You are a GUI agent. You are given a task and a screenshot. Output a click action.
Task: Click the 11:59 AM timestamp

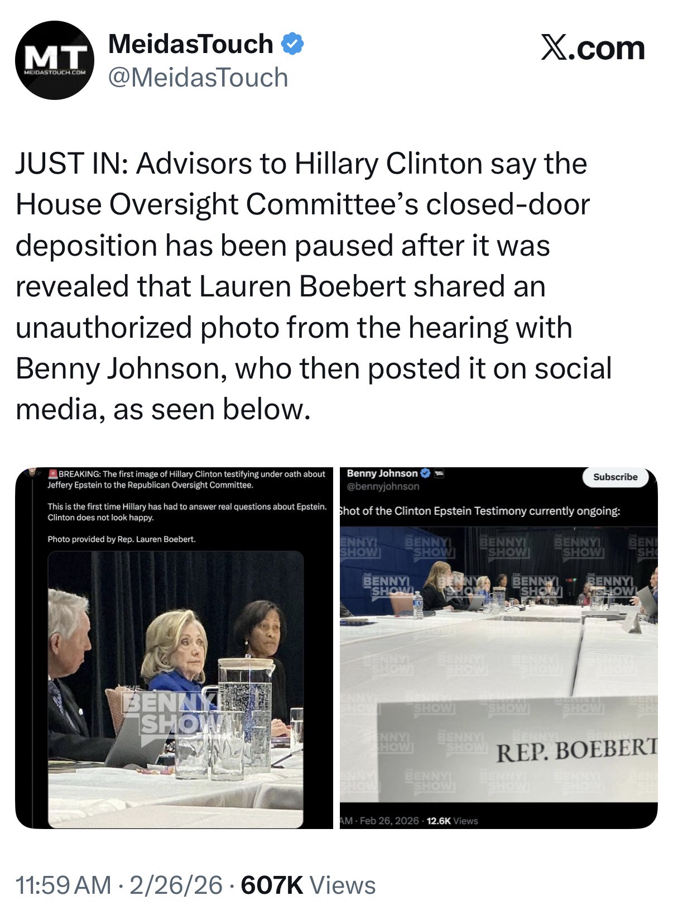pyautogui.click(x=64, y=885)
